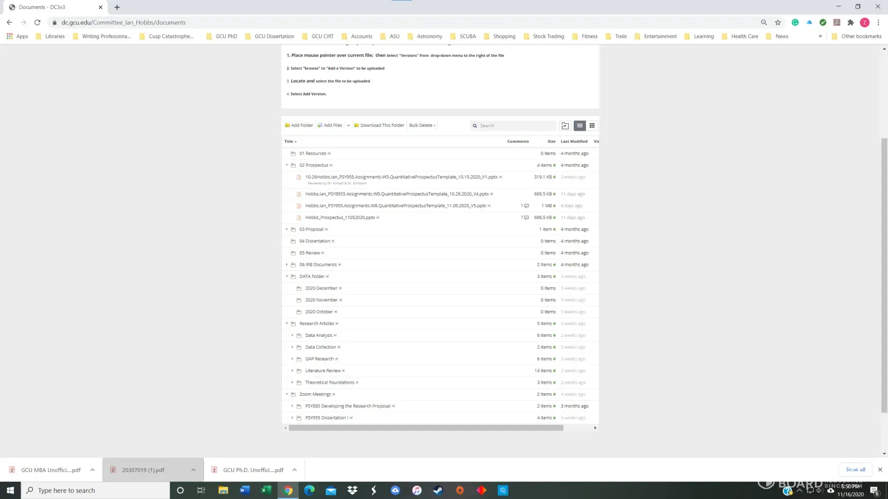Open the Apps bookmarks shortcut

point(17,36)
